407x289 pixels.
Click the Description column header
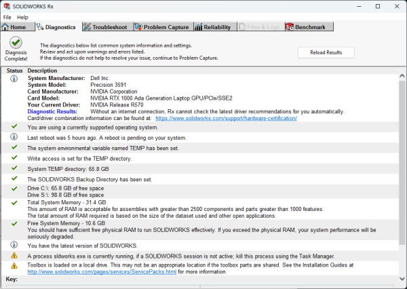click(x=42, y=71)
